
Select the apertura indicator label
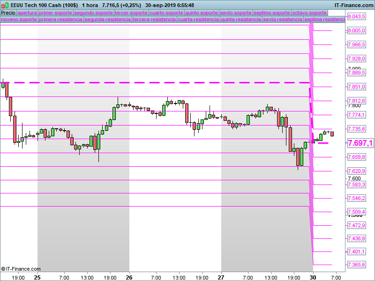[27, 13]
